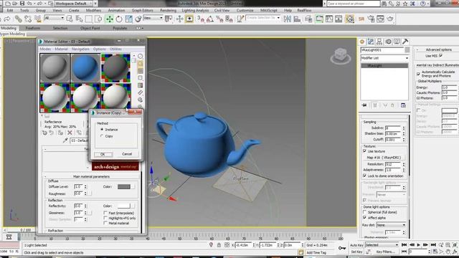
Task: Click the Rendered Frame Window icon
Action: 380,19
